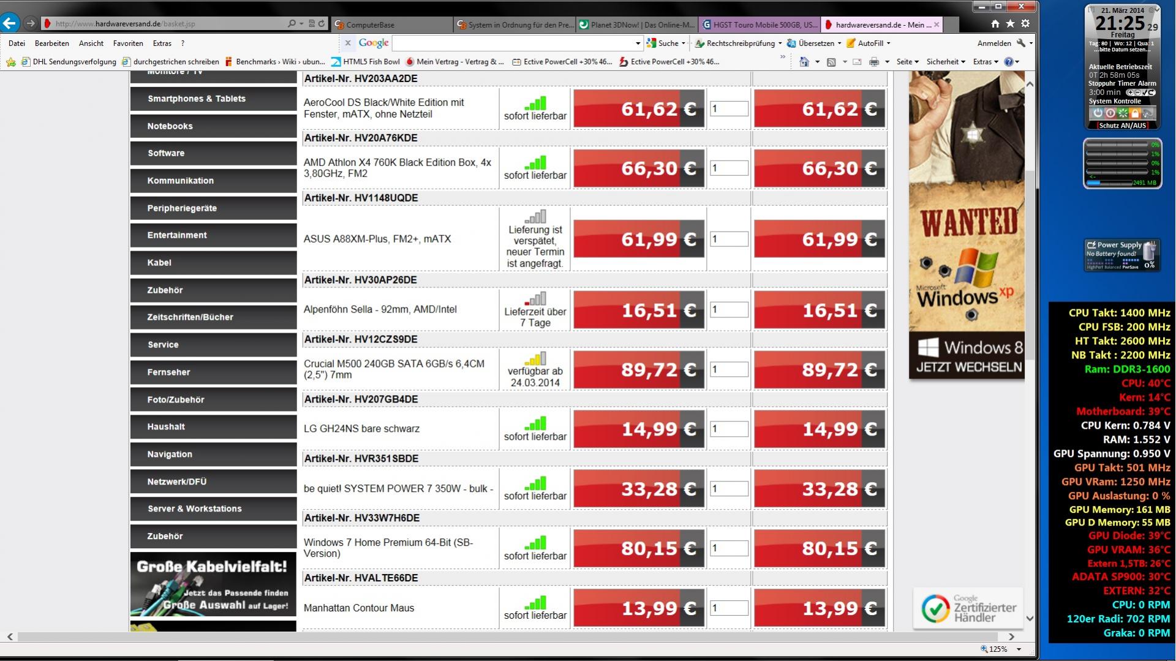Switch to the Planet 3DNow! tab
The height and width of the screenshot is (661, 1176).
coord(636,25)
